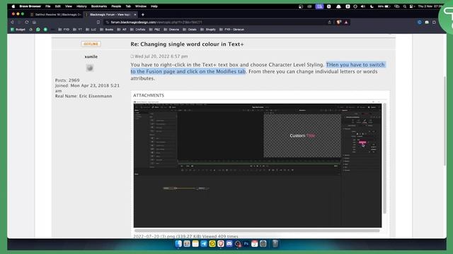Open the Brave Shields icon
Viewport: 453px width, 254px height.
(339, 22)
